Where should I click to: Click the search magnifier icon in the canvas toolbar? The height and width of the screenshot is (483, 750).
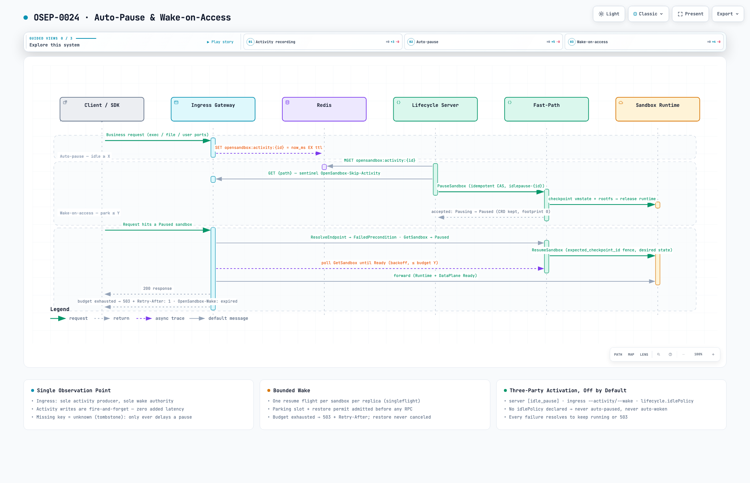[x=658, y=354]
